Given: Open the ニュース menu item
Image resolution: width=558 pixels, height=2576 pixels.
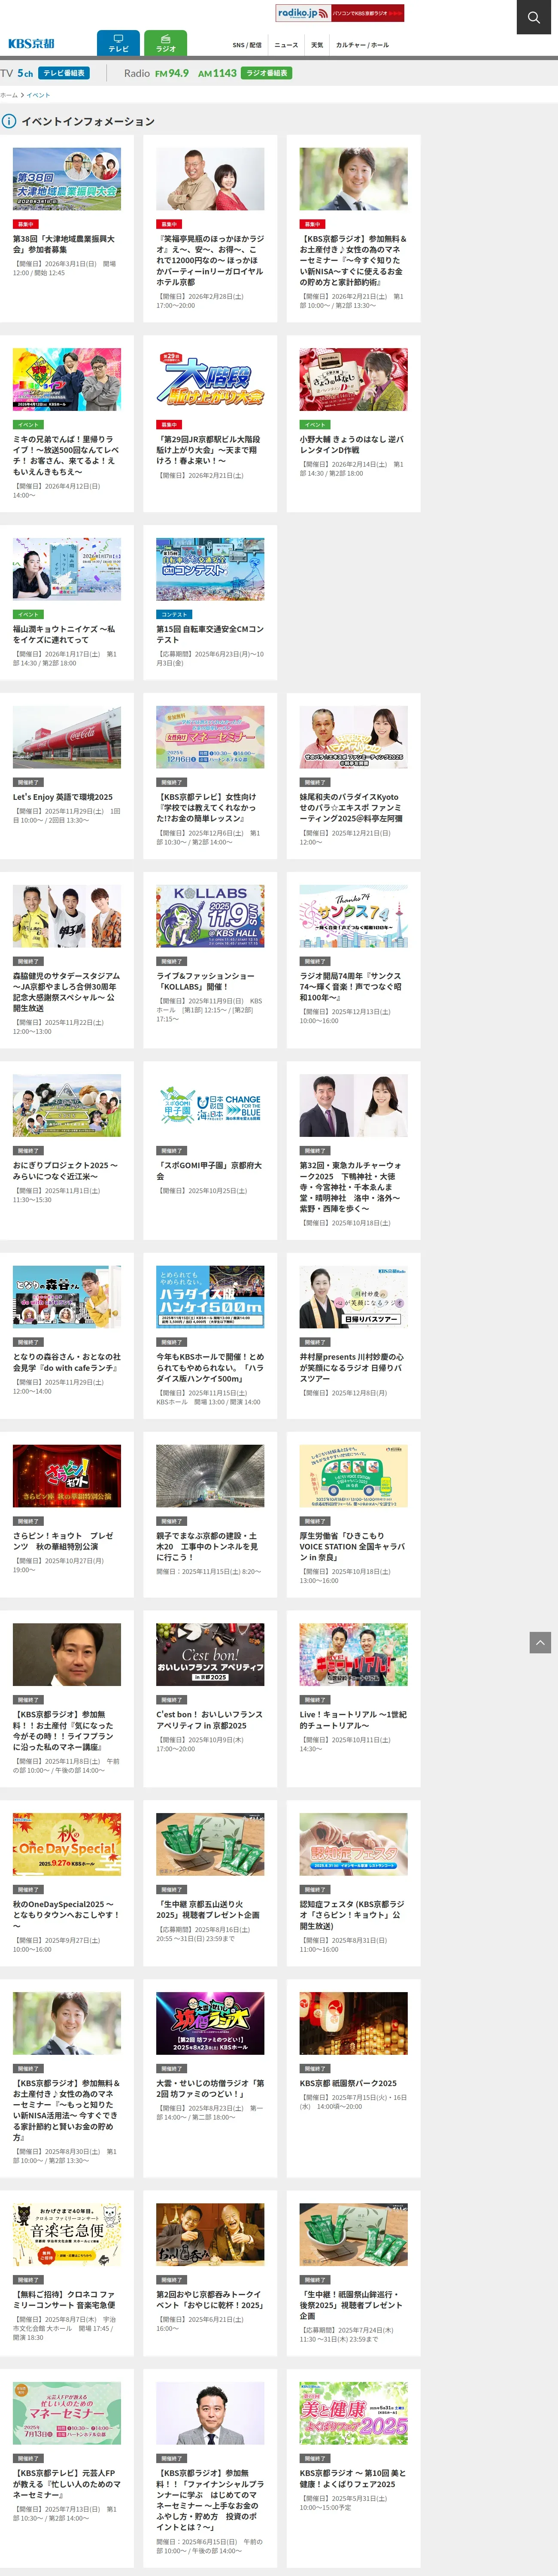Looking at the screenshot, I should coord(286,45).
